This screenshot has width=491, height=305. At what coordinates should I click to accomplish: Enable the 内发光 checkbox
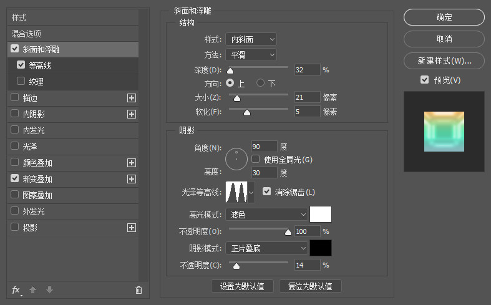click(x=15, y=130)
